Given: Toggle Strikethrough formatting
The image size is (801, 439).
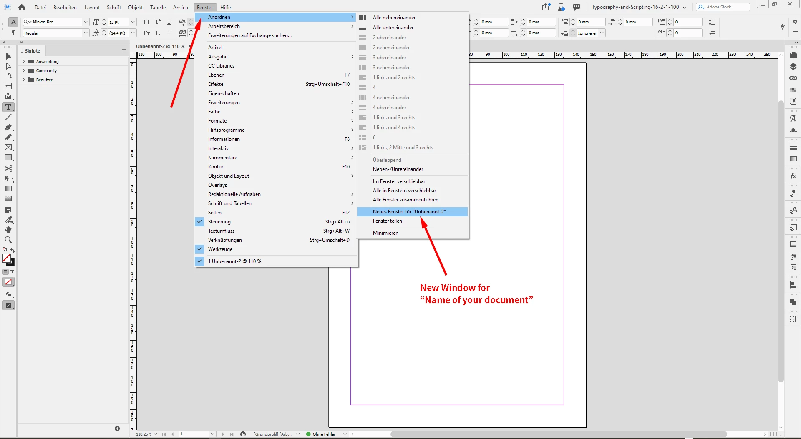Looking at the screenshot, I should point(169,33).
